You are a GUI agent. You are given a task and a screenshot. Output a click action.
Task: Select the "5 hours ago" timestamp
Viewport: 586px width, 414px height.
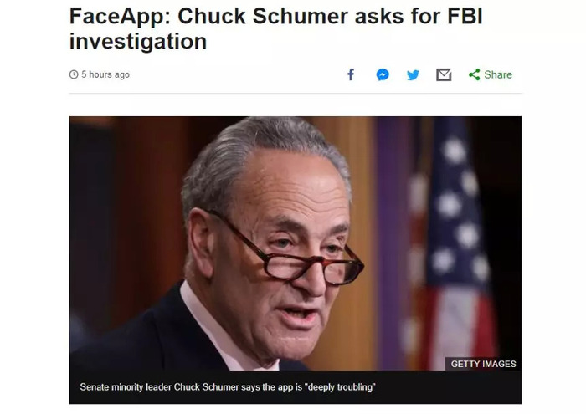click(x=105, y=74)
